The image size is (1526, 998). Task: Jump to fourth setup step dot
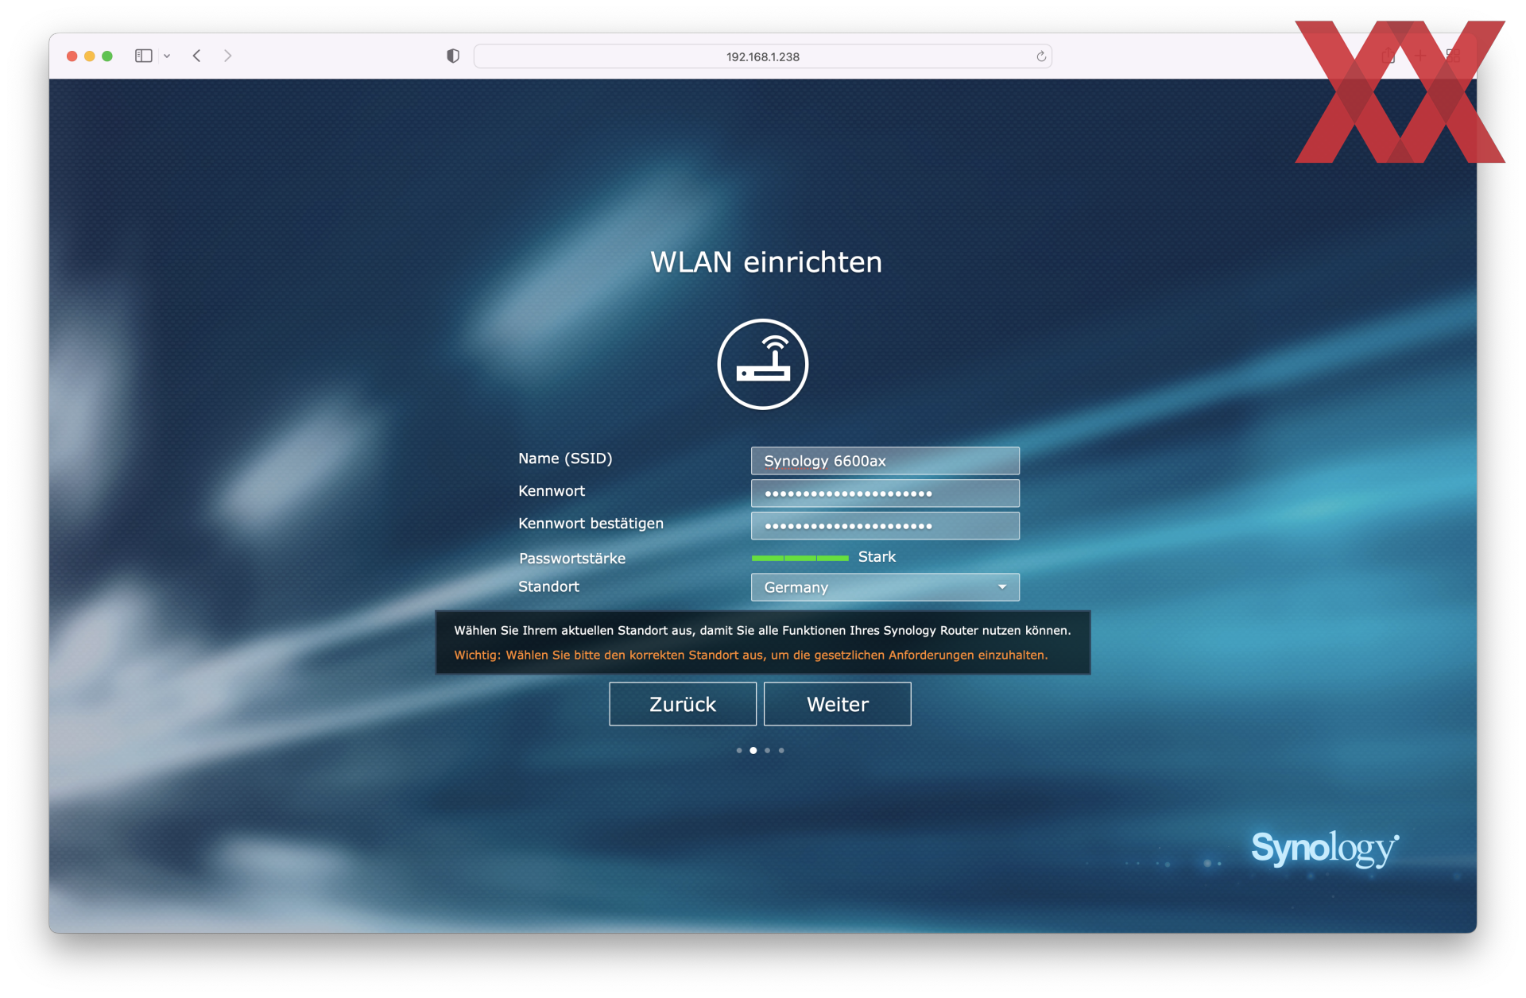[x=782, y=750]
